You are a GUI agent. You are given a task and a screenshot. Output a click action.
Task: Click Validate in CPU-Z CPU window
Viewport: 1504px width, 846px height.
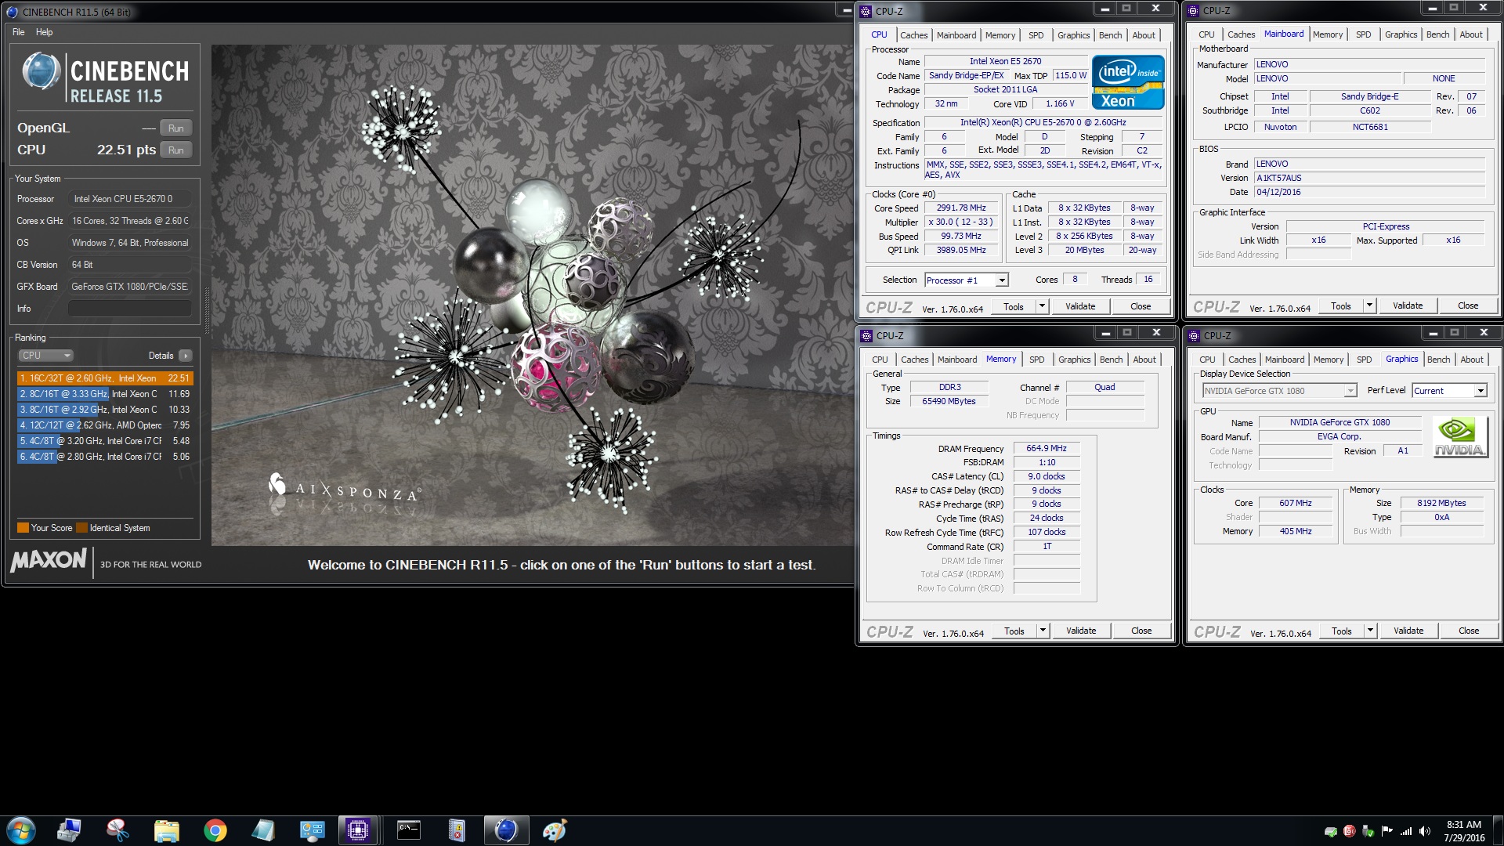pos(1080,306)
